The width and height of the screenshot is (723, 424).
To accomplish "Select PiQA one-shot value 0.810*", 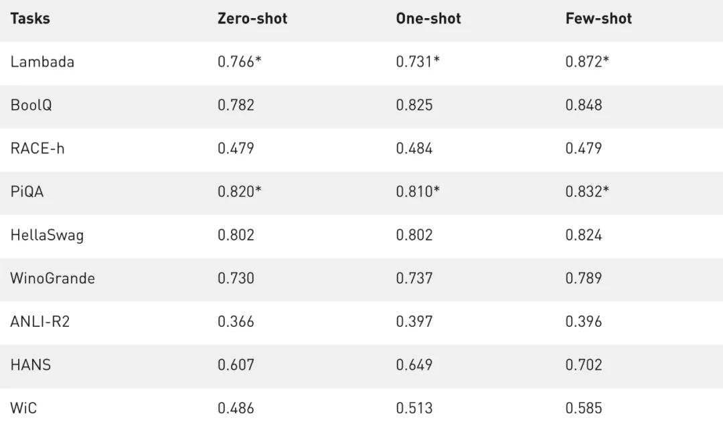I will (418, 192).
